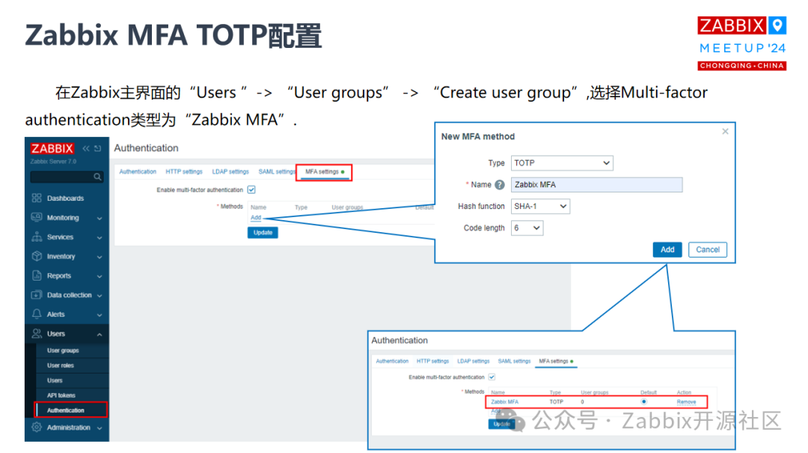
Task: Open User groups in the Users submenu
Action: (x=63, y=350)
